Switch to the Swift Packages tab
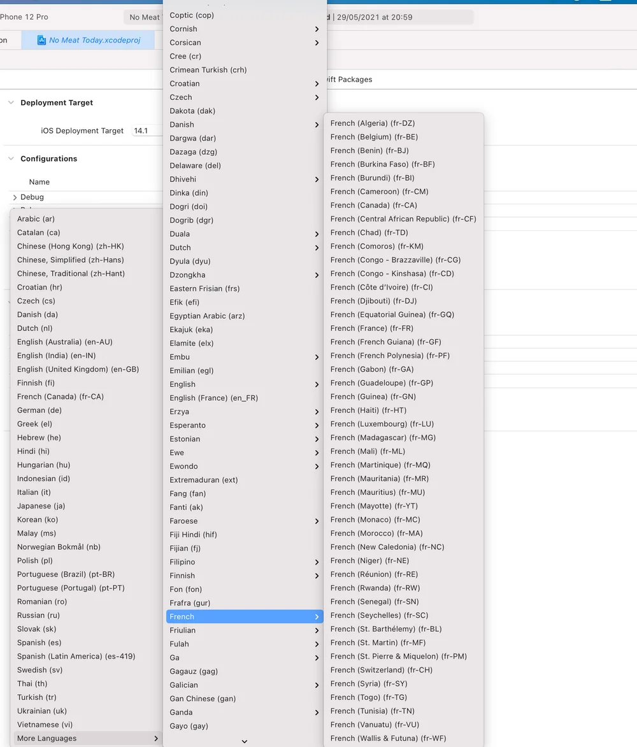The width and height of the screenshot is (637, 747). 349,80
